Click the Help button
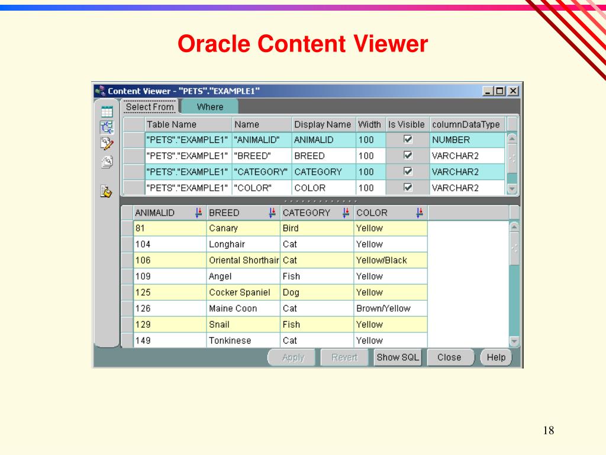This screenshot has width=606, height=455. click(496, 357)
